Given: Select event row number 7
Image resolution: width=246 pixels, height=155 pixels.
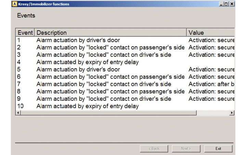Looking at the screenshot, I should (x=104, y=84).
